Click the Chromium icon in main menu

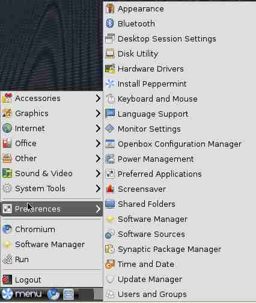click(x=7, y=230)
